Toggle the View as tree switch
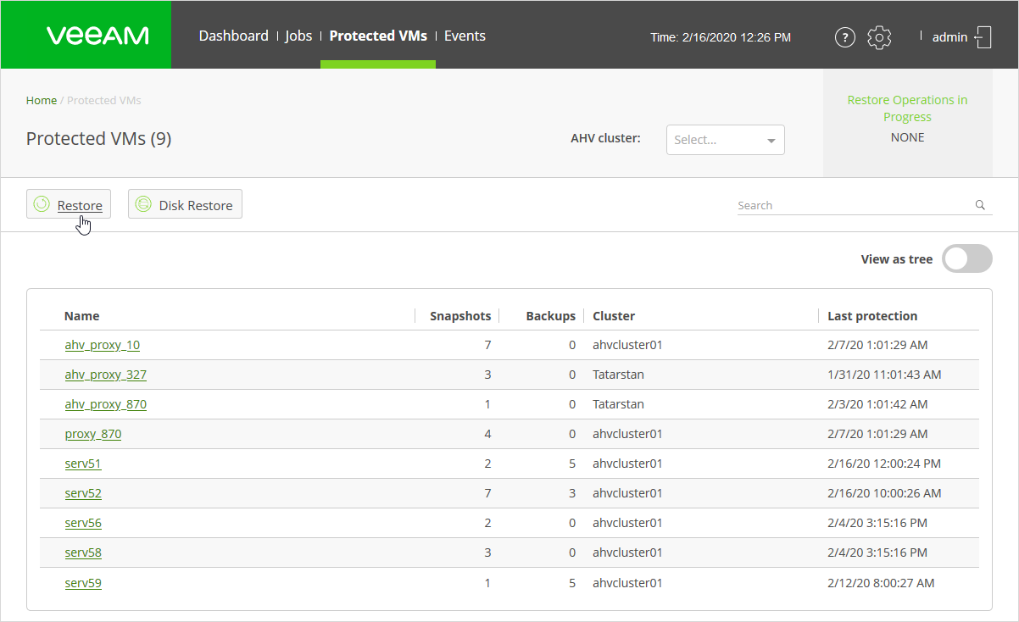This screenshot has height=622, width=1019. tap(967, 259)
